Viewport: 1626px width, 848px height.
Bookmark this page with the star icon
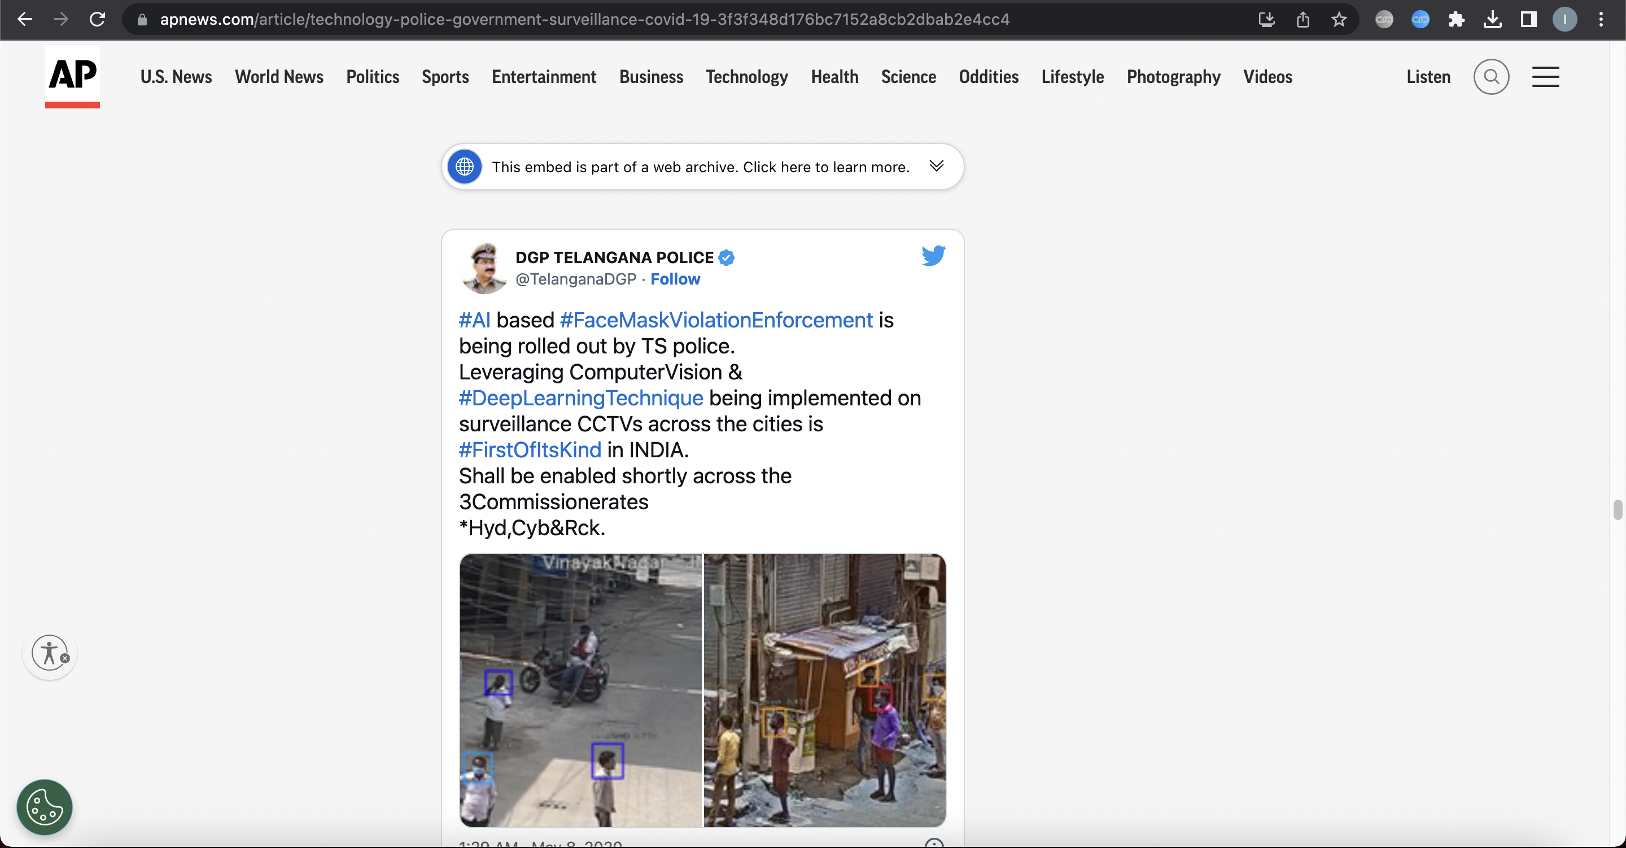[1339, 20]
